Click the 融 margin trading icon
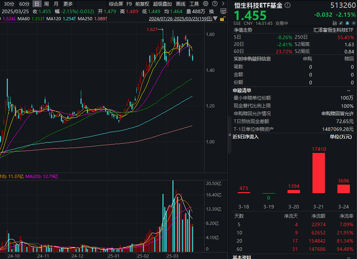 [x=335, y=23]
